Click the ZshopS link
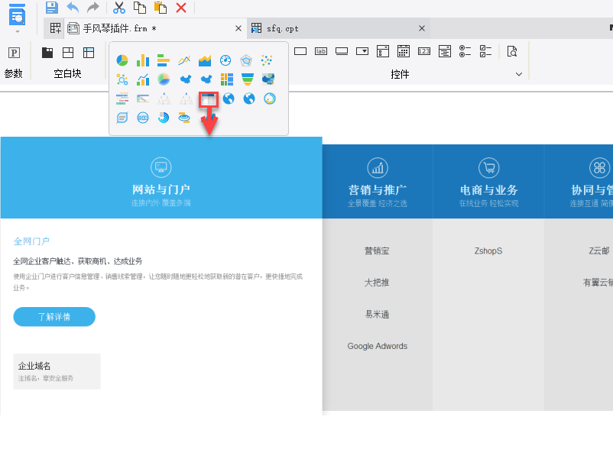 coord(488,251)
